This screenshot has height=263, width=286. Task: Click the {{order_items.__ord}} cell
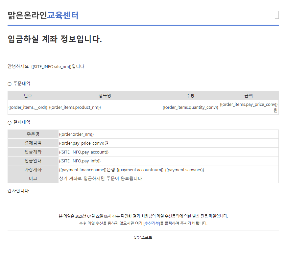tap(28, 108)
